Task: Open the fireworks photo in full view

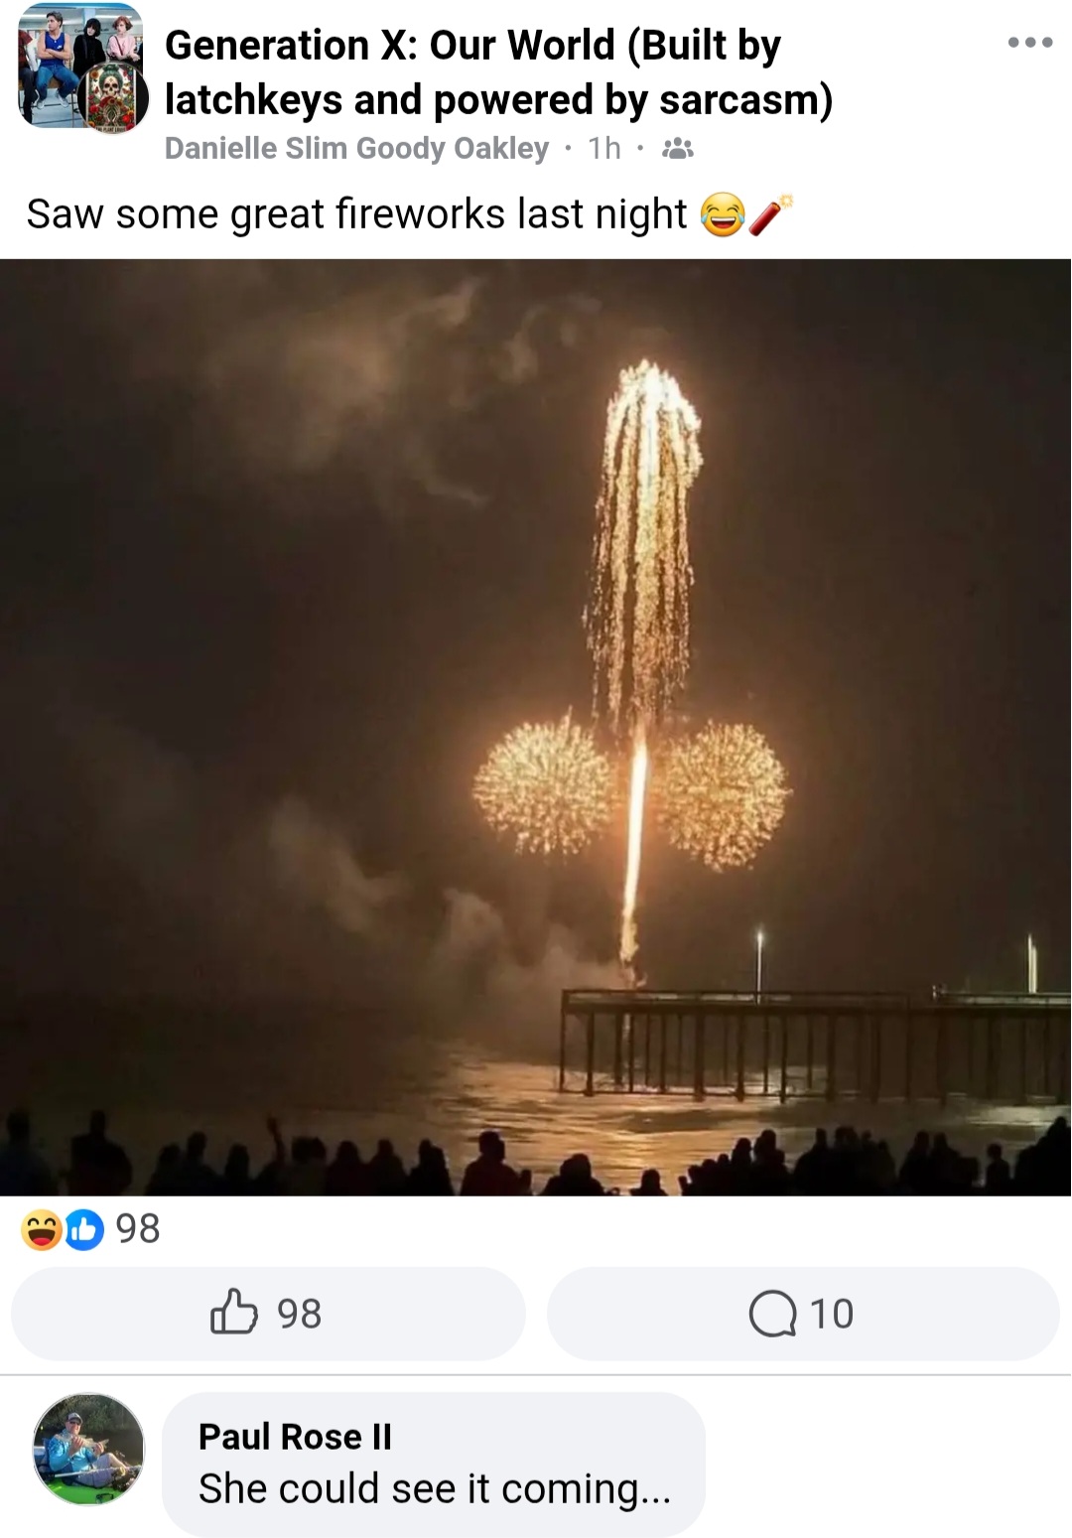Action: [536, 727]
